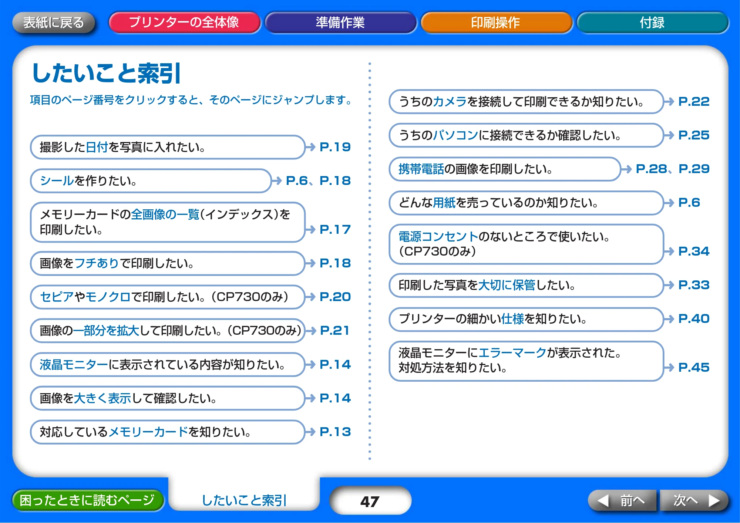Click the page number 47 indicator
The height and width of the screenshot is (523, 740).
[370, 501]
